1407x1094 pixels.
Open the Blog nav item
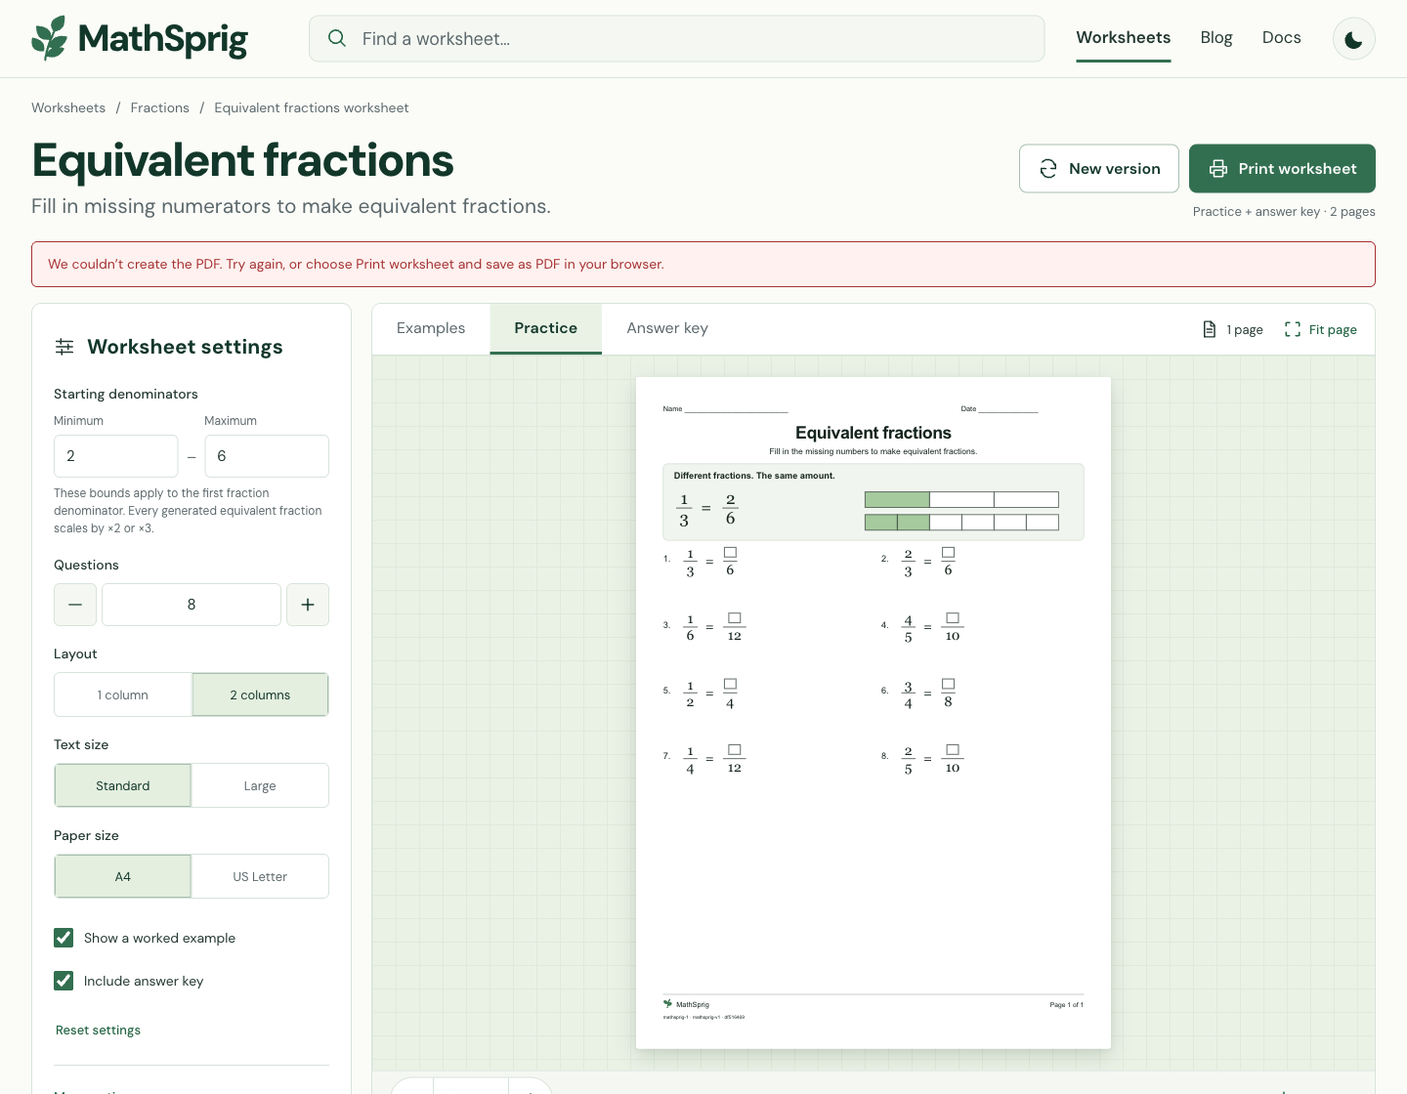(1216, 38)
